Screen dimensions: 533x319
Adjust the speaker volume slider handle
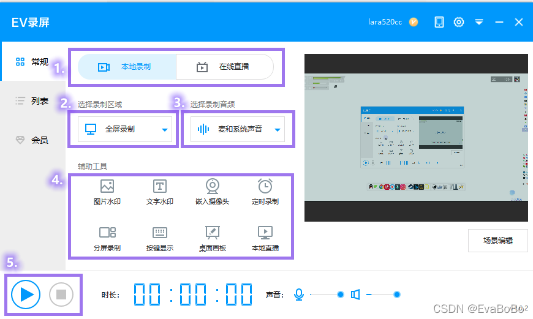point(397,295)
